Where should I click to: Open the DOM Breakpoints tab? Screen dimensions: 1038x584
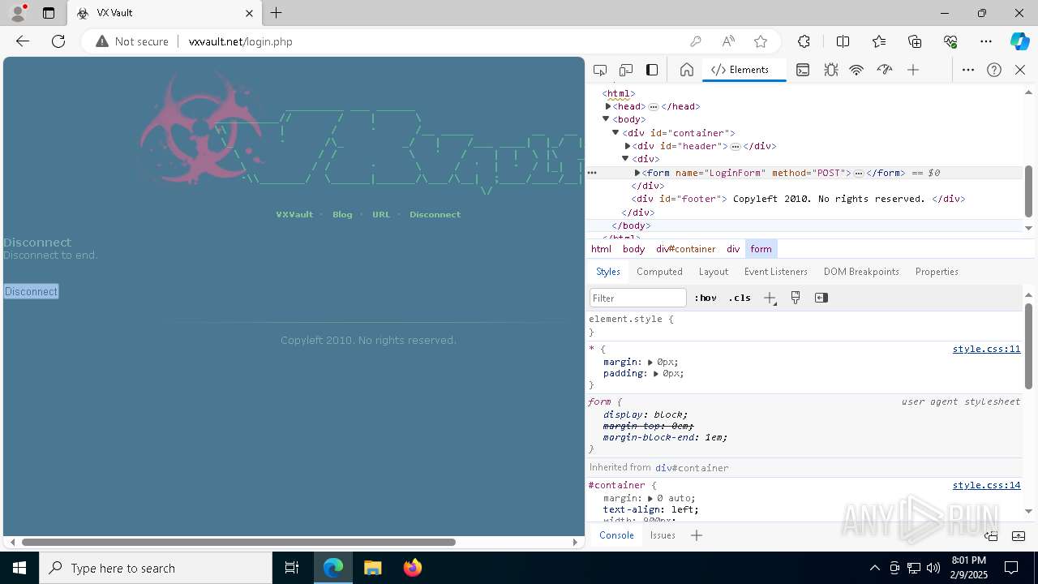tap(861, 272)
